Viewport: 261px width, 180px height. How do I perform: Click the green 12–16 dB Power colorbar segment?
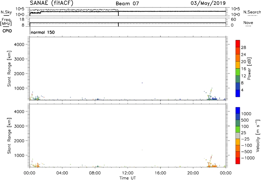click(x=238, y=72)
